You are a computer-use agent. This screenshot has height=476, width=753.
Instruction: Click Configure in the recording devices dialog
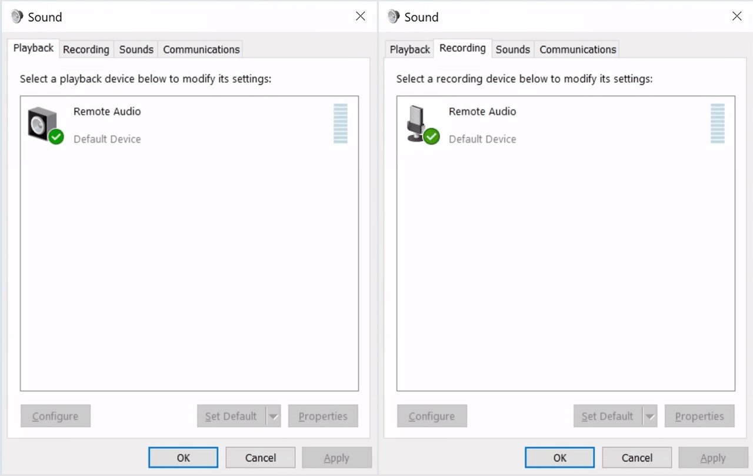click(x=432, y=416)
